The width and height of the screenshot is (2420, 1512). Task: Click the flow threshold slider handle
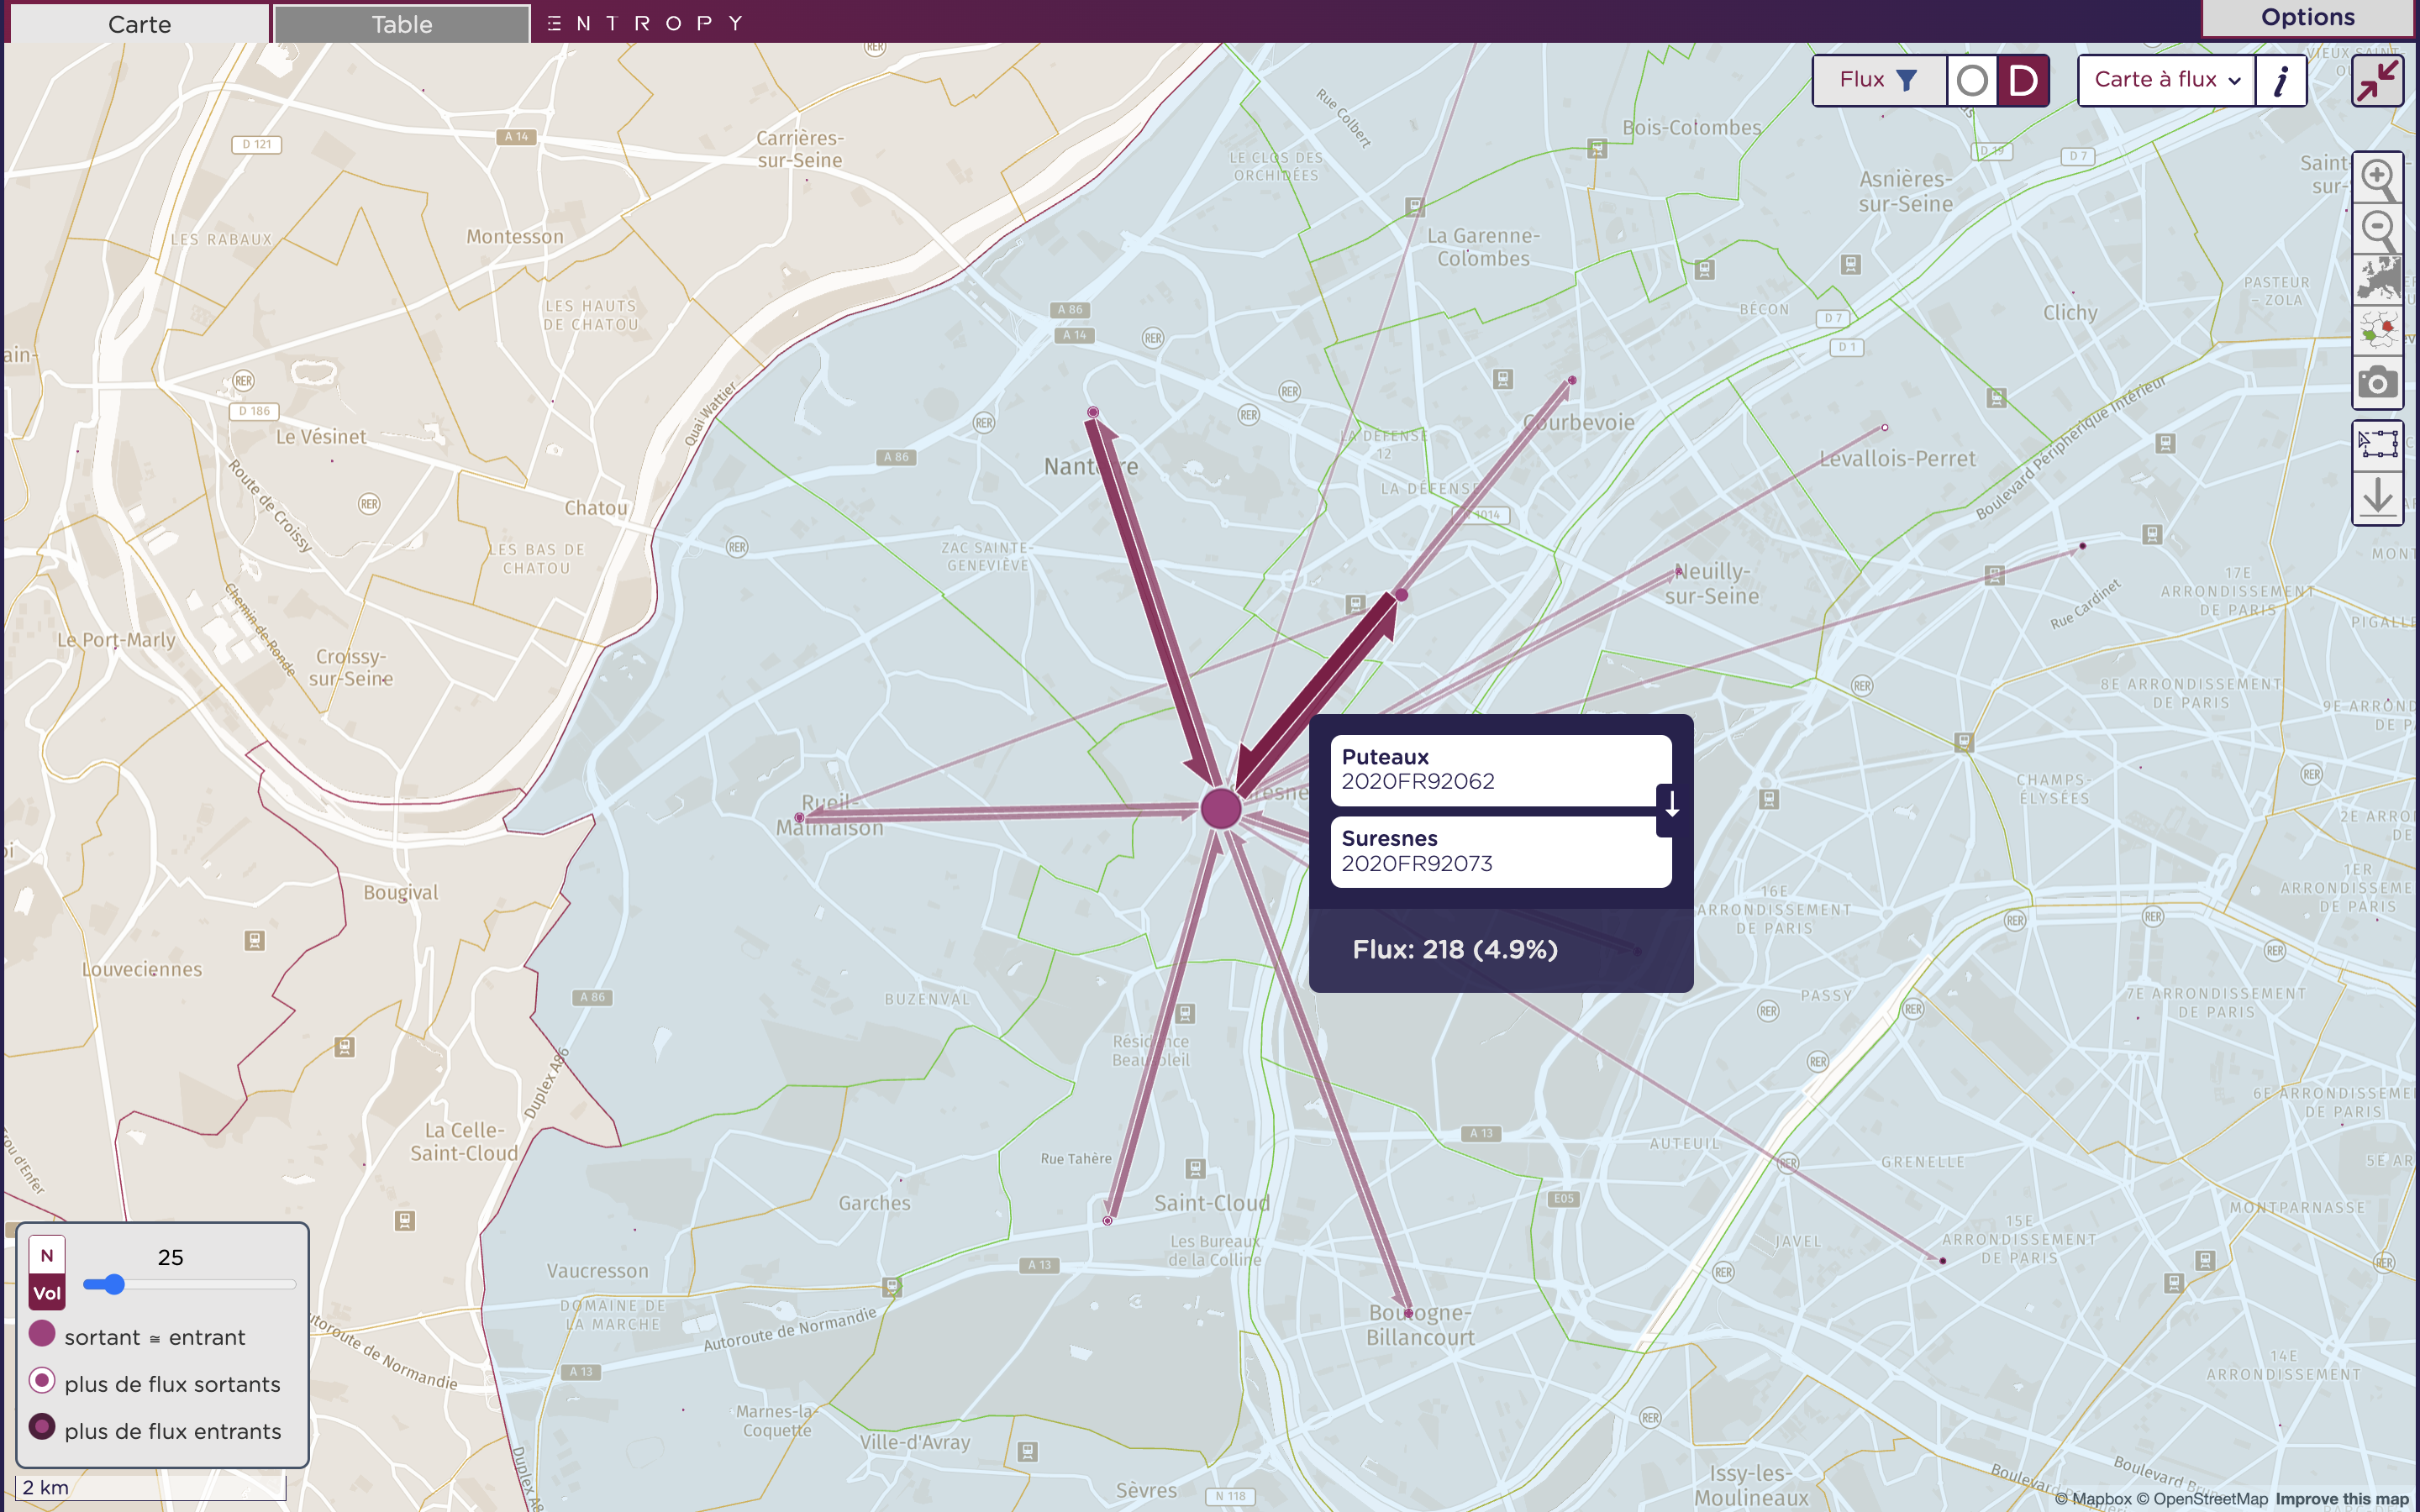114,1284
